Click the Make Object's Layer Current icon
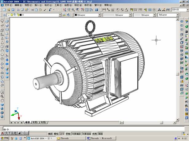189x141 pixels. coord(64,15)
